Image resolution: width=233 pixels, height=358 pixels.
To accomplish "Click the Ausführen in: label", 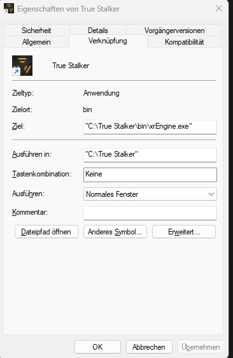I will pyautogui.click(x=32, y=154).
